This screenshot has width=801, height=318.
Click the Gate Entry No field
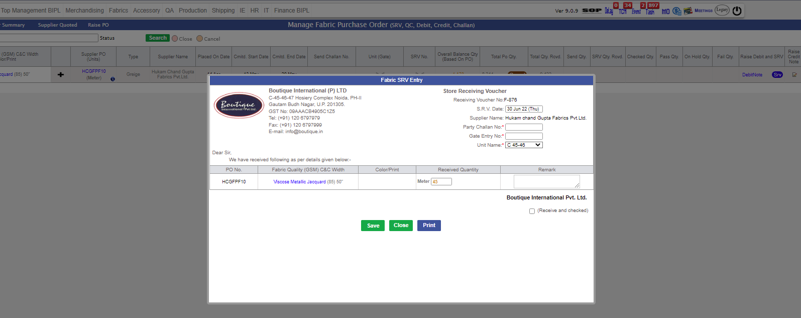point(524,136)
